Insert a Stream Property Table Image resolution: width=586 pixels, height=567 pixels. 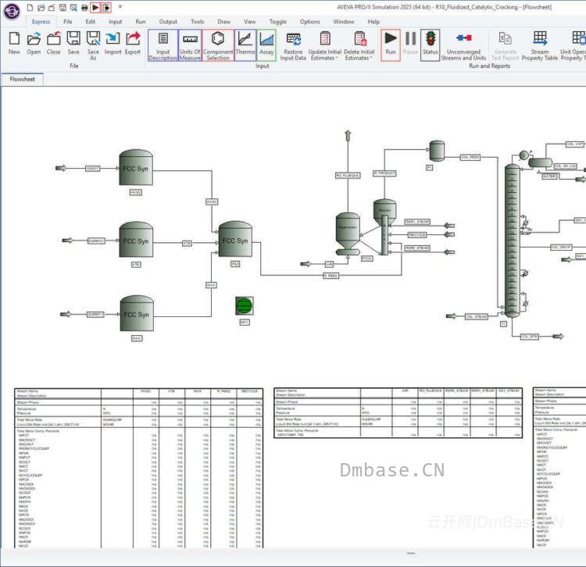(x=540, y=45)
